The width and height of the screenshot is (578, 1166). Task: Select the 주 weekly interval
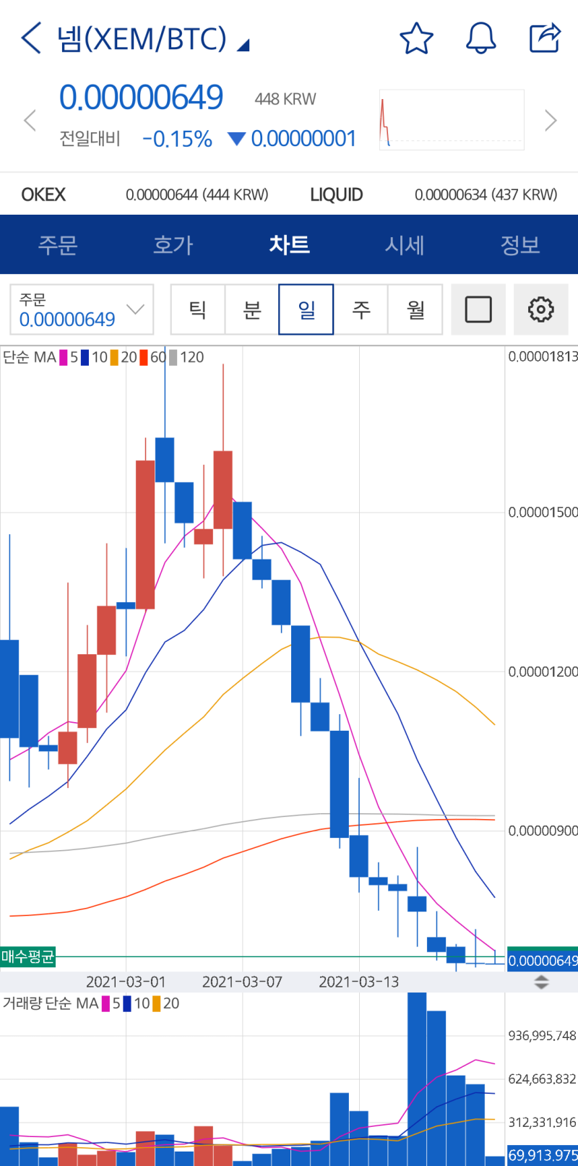point(361,309)
